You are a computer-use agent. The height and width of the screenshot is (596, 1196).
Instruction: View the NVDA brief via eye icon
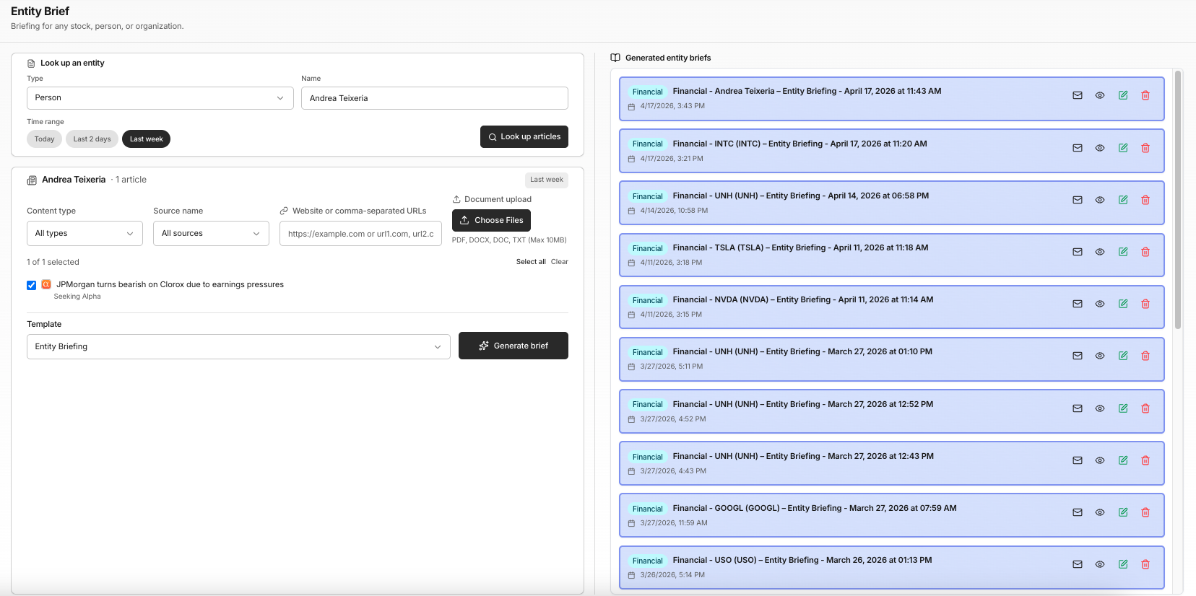tap(1100, 304)
